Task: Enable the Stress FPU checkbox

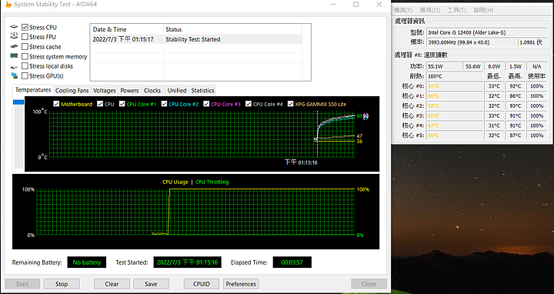Action: pyautogui.click(x=25, y=37)
